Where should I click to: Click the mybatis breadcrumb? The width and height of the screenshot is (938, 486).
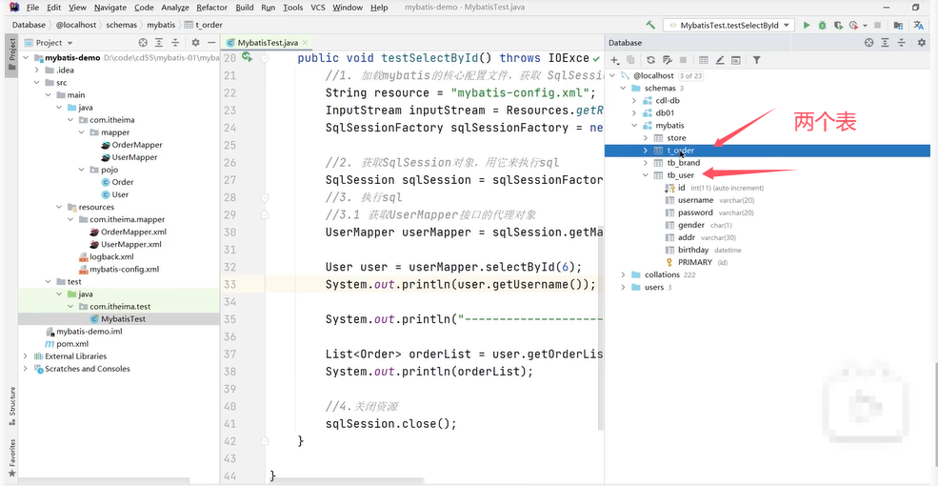(161, 25)
